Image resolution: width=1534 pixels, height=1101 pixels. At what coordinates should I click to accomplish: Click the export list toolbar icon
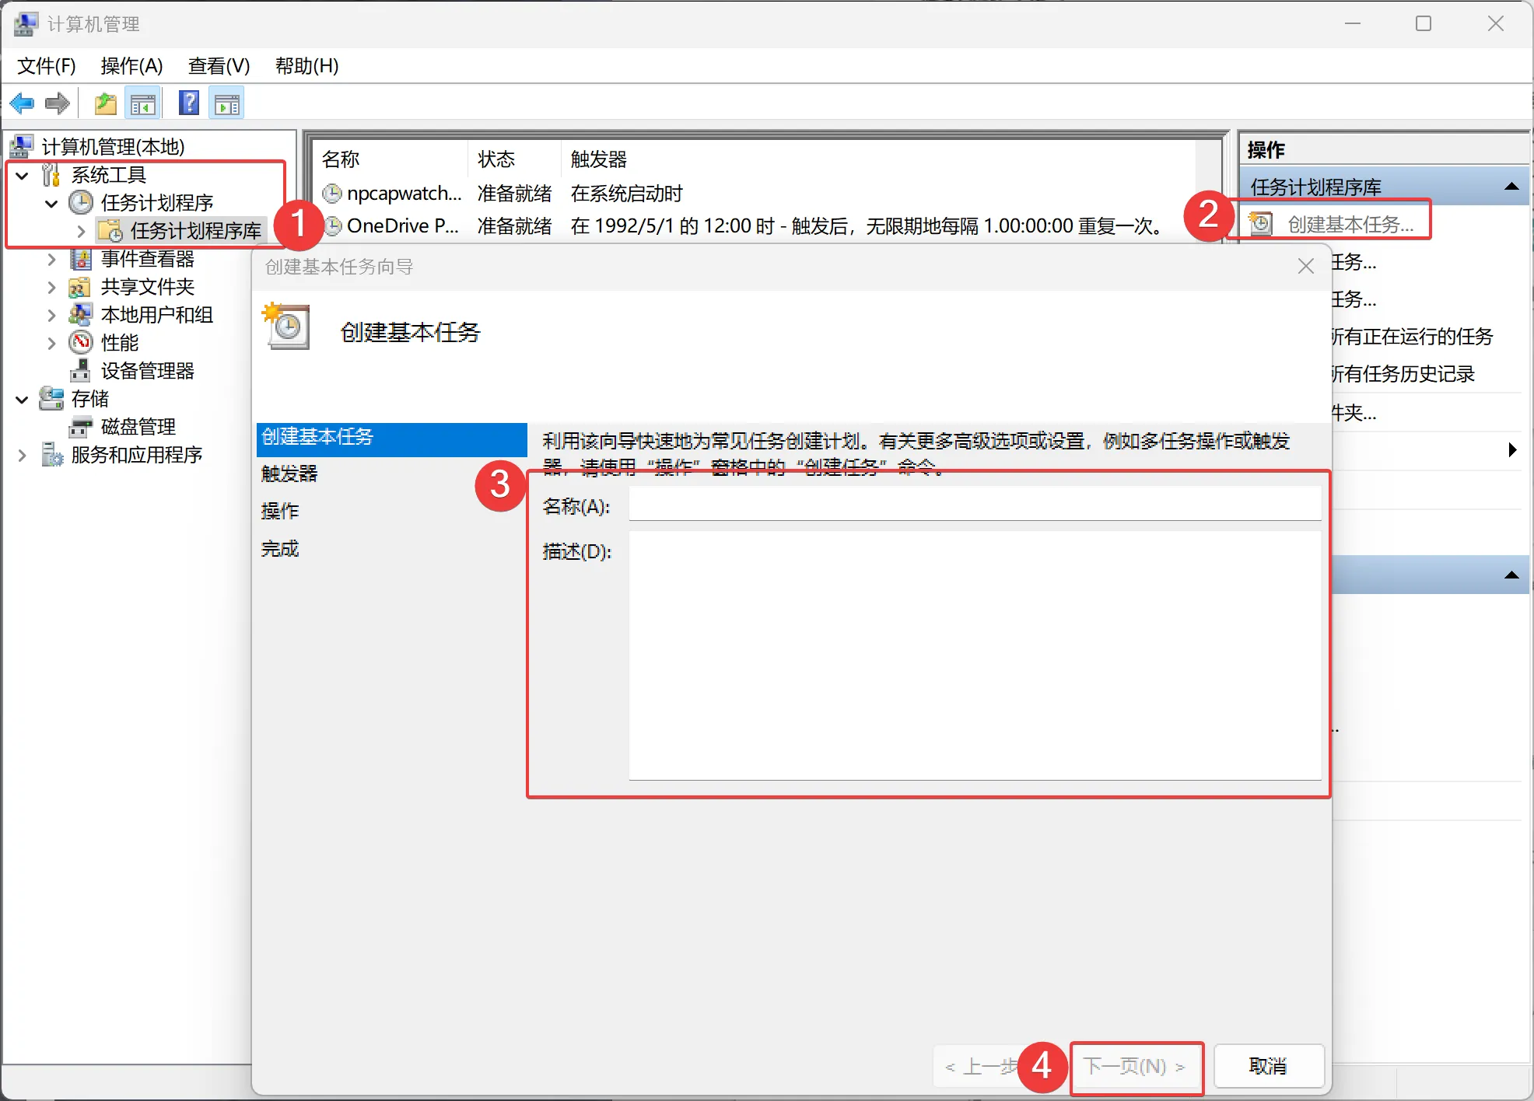pyautogui.click(x=105, y=103)
